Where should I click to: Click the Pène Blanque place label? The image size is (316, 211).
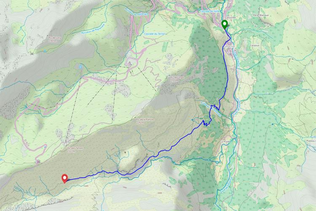tap(260, 15)
